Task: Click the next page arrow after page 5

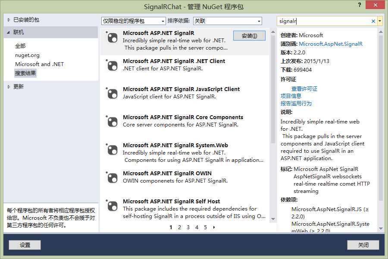Action: pos(214,227)
